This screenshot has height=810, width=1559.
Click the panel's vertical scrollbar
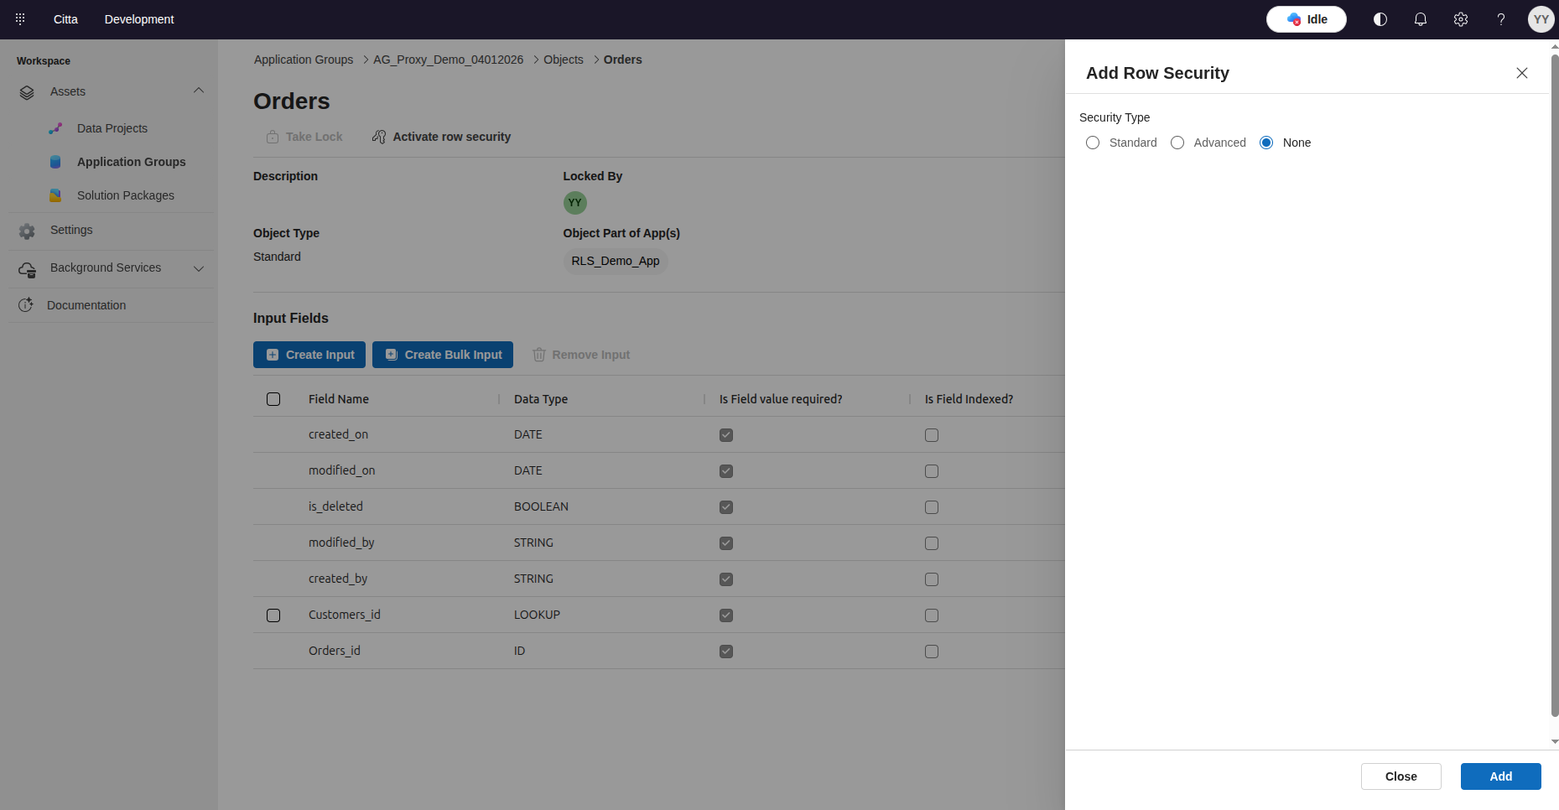click(1554, 386)
